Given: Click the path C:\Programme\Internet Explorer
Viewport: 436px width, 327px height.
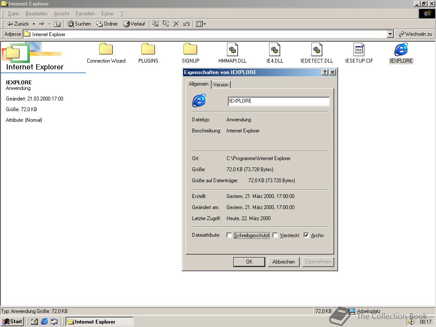Looking at the screenshot, I should pos(258,158).
